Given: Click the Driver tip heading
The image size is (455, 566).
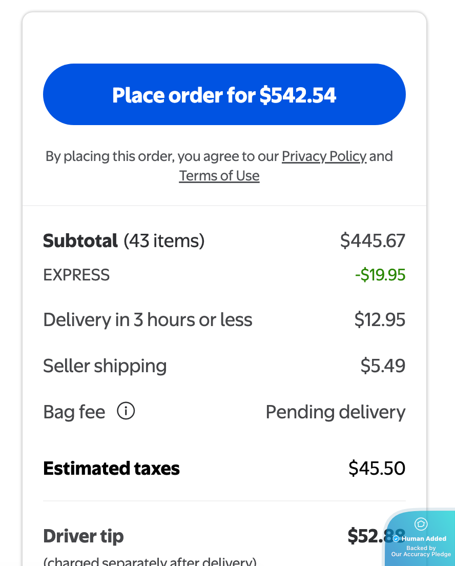Looking at the screenshot, I should pyautogui.click(x=84, y=536).
